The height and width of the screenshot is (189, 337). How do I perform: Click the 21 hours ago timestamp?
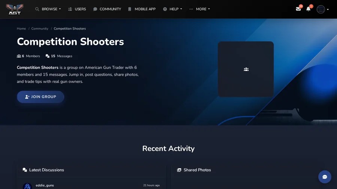pyautogui.click(x=152, y=185)
